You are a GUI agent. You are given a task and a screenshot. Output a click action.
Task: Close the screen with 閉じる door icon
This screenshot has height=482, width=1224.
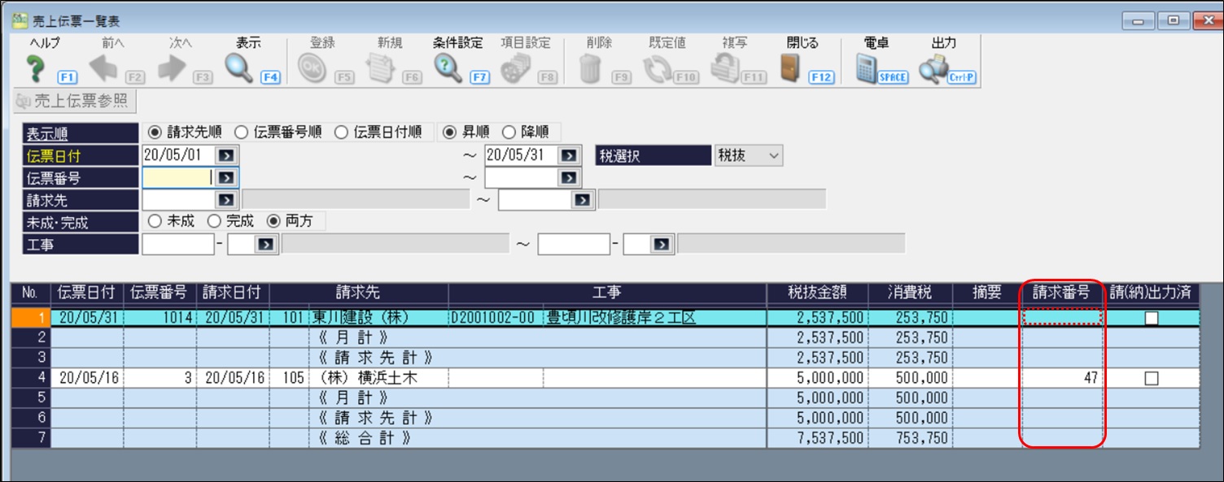790,69
